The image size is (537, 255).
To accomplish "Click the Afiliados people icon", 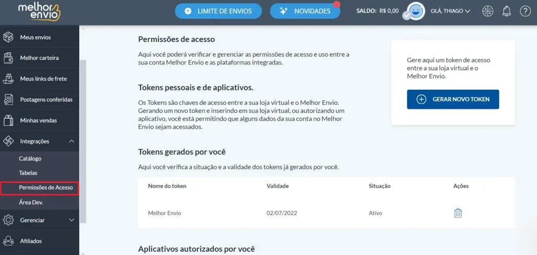I will [x=8, y=241].
